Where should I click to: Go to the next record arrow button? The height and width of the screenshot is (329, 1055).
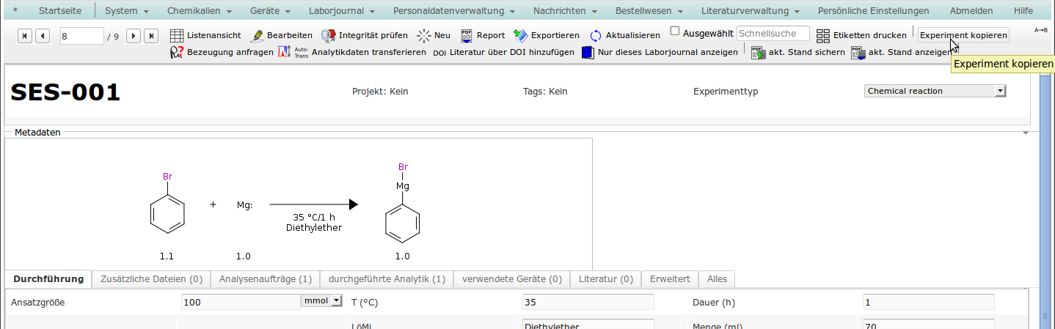pos(134,36)
